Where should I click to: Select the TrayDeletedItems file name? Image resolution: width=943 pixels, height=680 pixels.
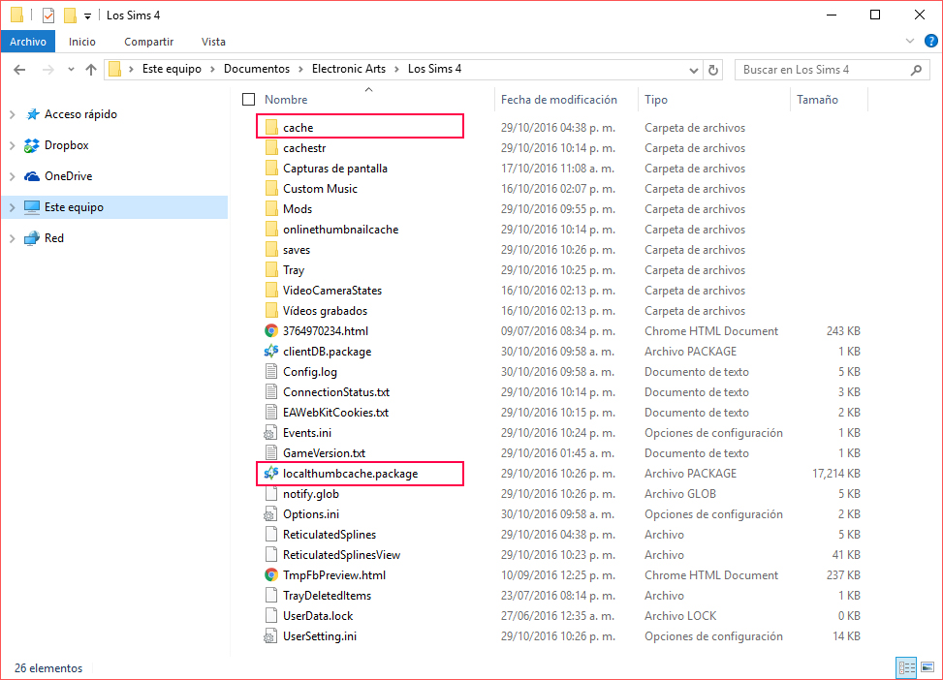pyautogui.click(x=328, y=595)
